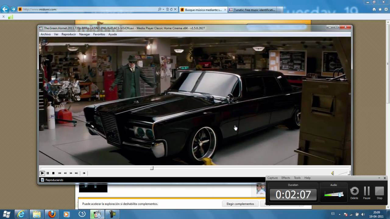
Task: Click the system volume speaker tray icon
Action: pos(363,214)
